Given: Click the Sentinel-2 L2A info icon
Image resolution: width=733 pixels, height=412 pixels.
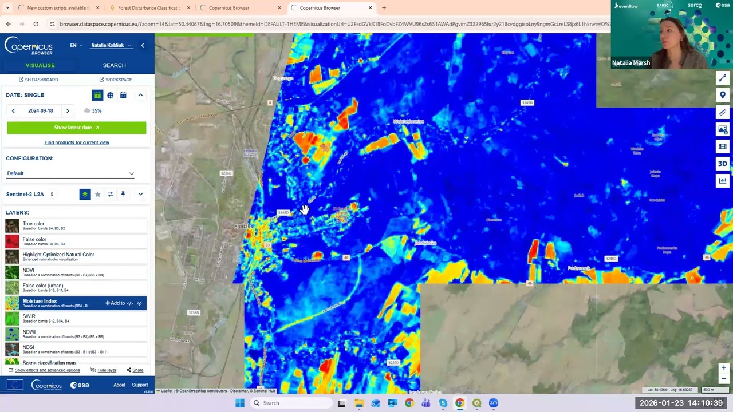Looking at the screenshot, I should pos(52,194).
